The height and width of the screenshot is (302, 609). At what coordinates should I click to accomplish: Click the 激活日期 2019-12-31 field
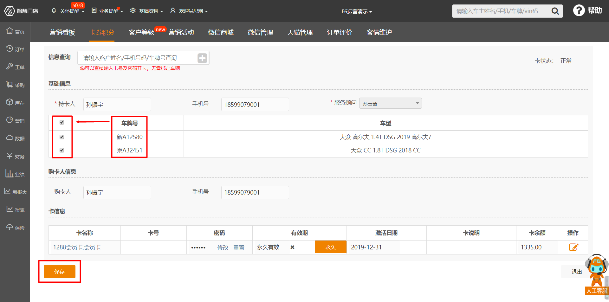point(374,247)
